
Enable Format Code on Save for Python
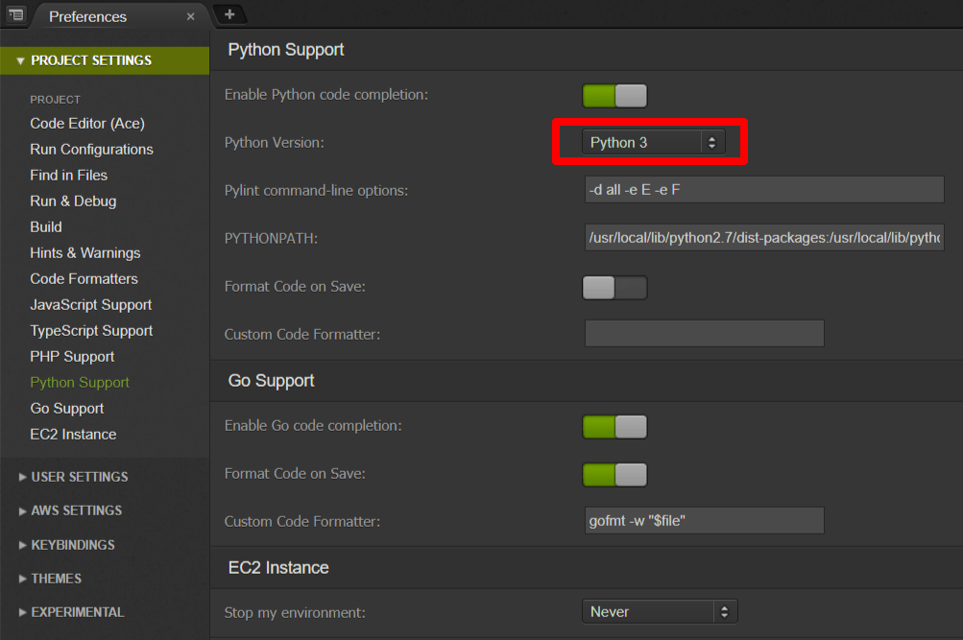[614, 286]
